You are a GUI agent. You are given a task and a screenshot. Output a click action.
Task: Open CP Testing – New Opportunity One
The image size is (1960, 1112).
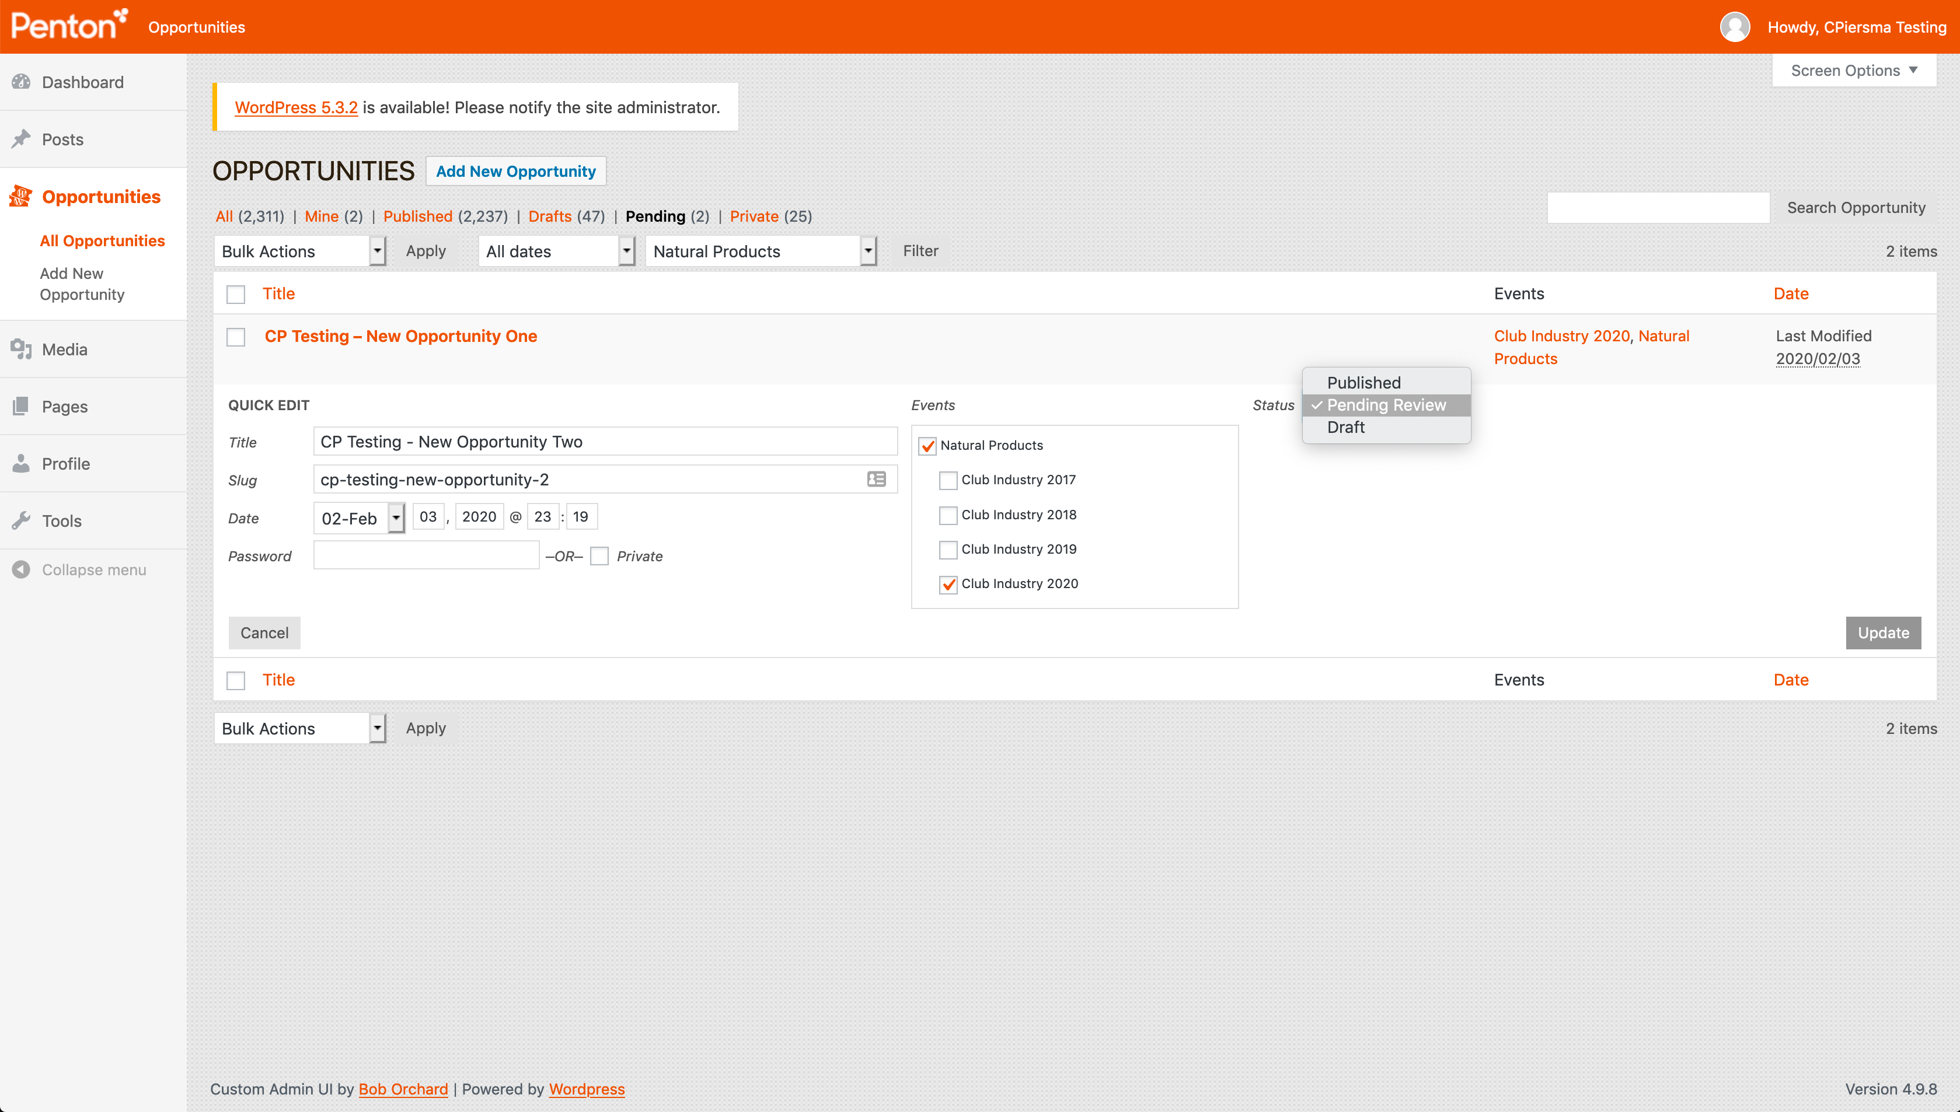tap(401, 336)
